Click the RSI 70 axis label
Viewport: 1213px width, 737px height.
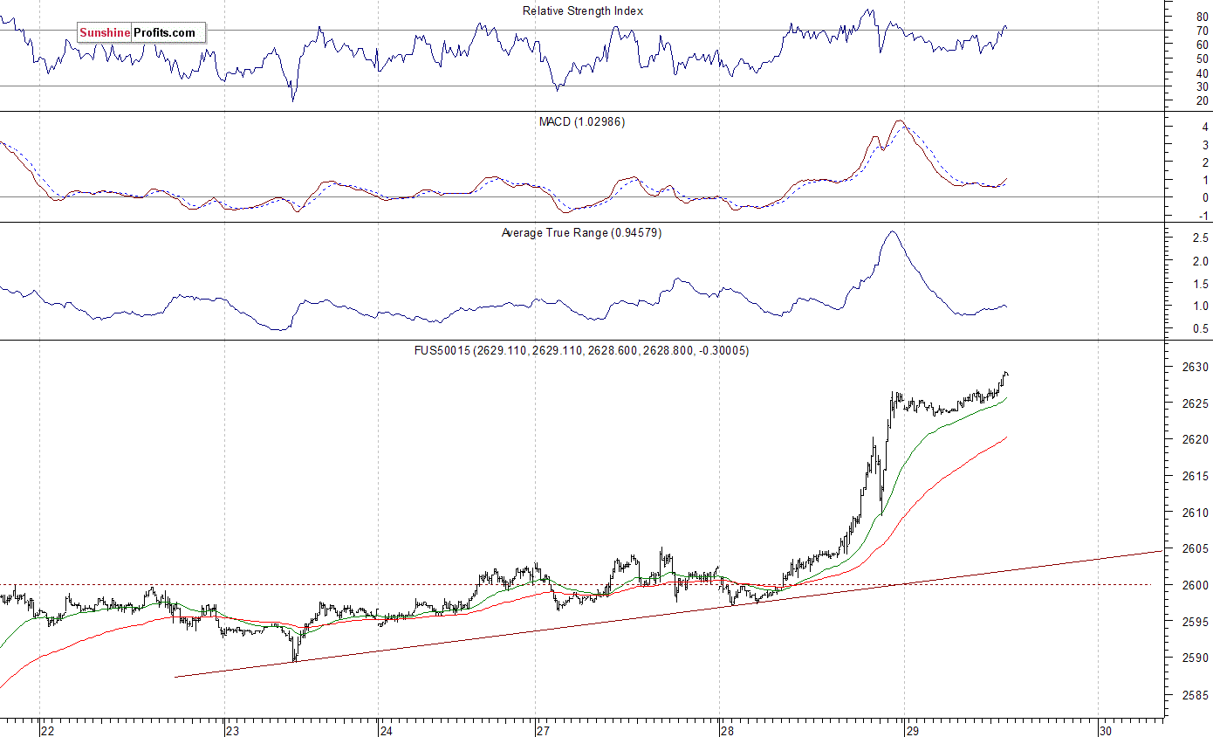coord(1202,31)
